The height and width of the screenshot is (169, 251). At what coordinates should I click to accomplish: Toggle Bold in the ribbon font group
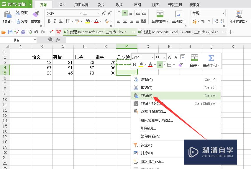click(x=49, y=21)
